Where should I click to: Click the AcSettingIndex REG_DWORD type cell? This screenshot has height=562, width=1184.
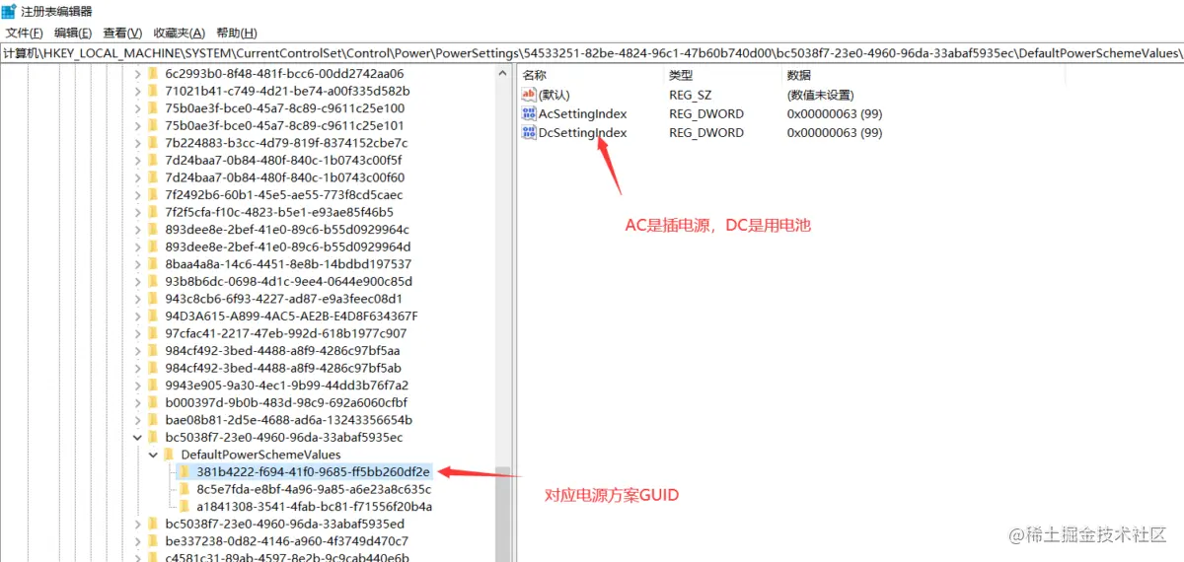point(706,113)
